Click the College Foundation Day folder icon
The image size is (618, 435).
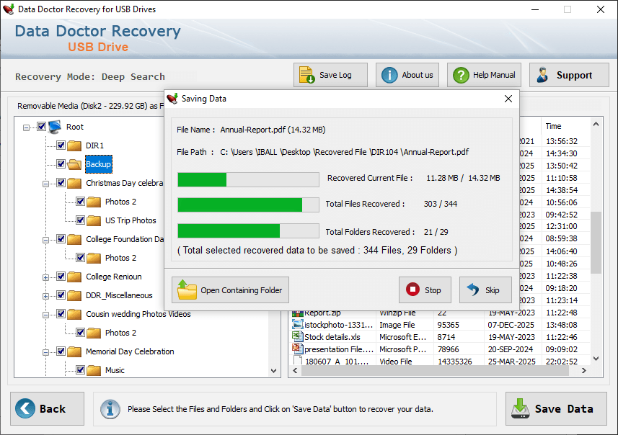coord(74,239)
